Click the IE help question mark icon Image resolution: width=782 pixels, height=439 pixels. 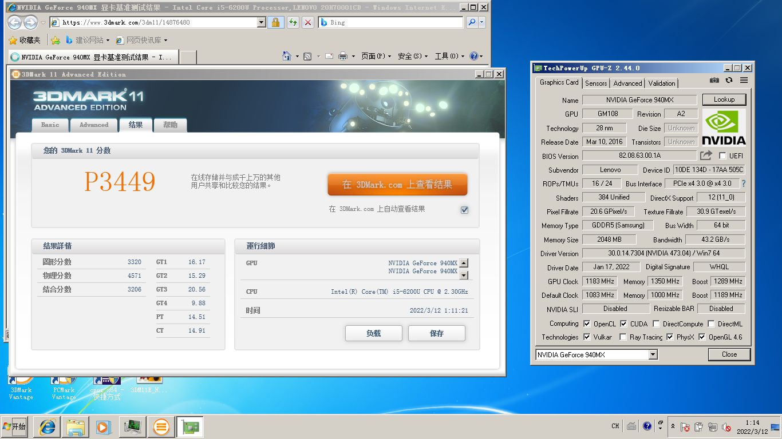(473, 56)
